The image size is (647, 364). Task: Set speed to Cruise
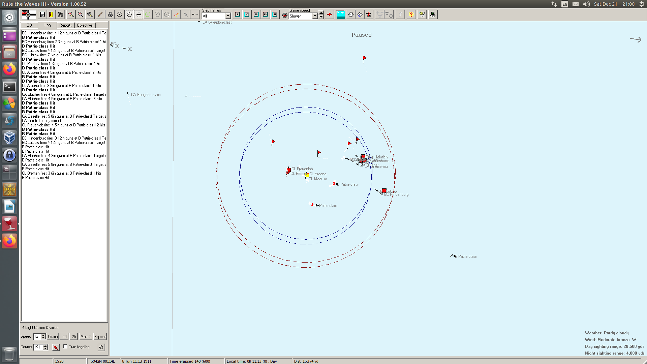(53, 336)
